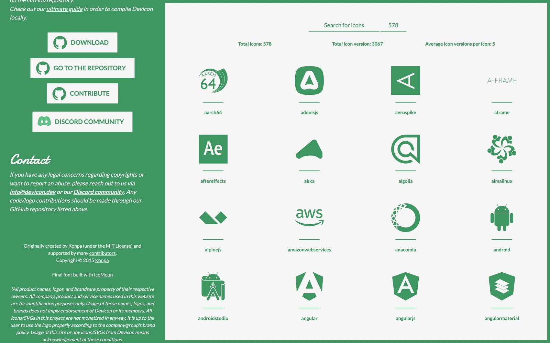The image size is (550, 343).
Task: Open Go to the Repository button
Action: coord(82,68)
